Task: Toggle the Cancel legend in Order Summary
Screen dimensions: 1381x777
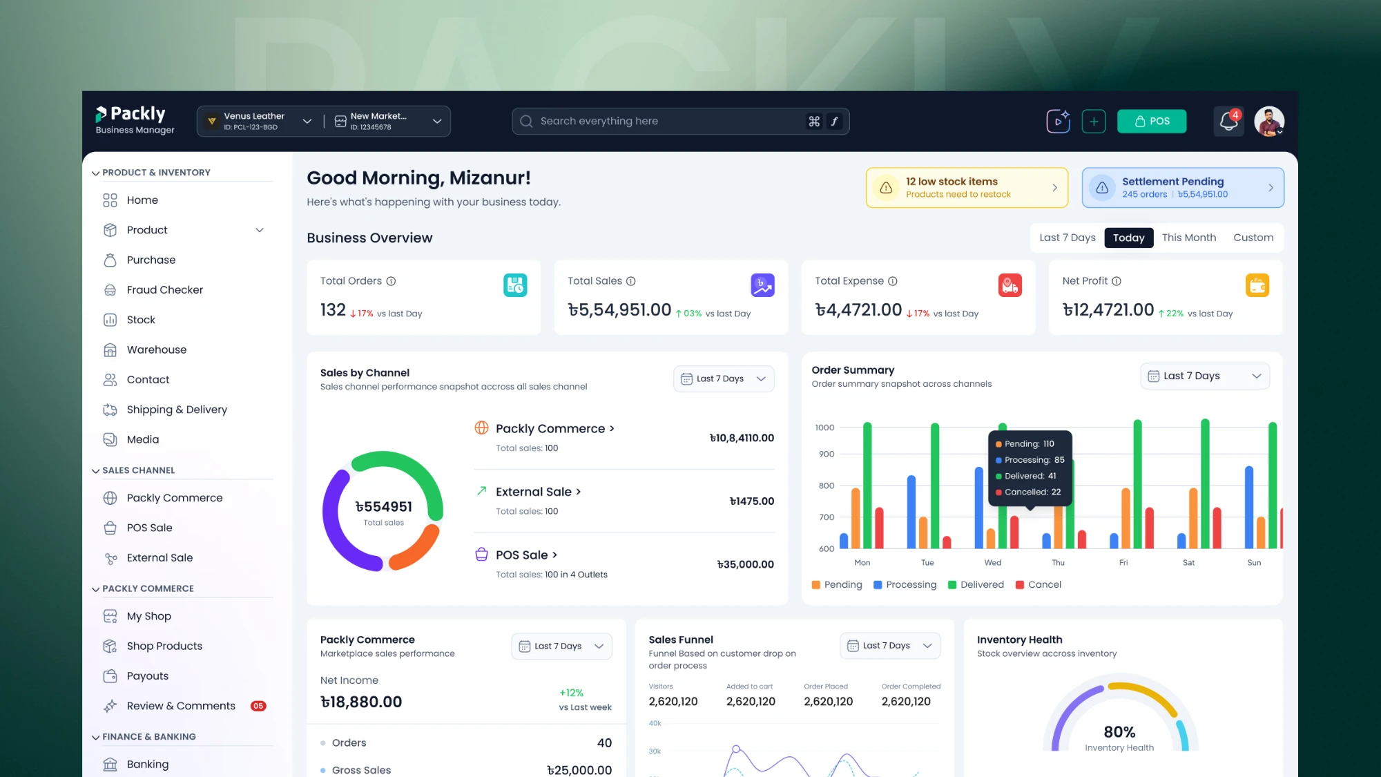Action: click(x=1038, y=584)
